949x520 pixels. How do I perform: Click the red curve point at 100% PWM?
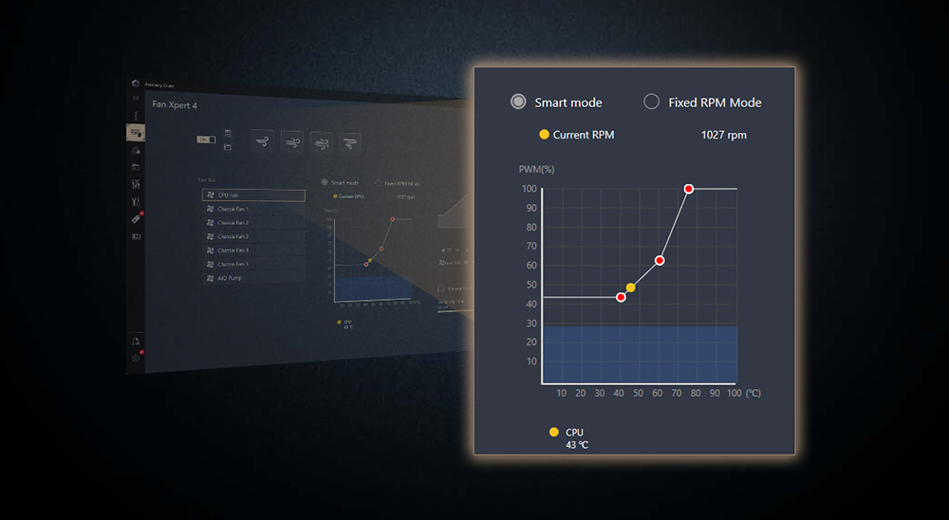(x=688, y=189)
